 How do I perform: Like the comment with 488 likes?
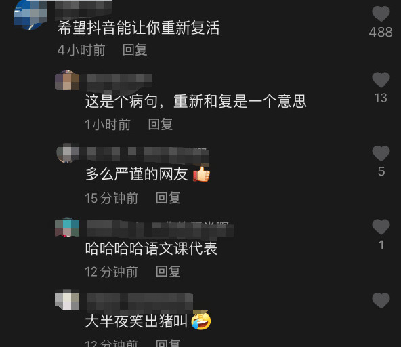tap(381, 14)
